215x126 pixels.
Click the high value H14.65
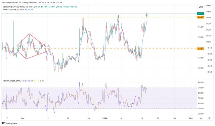[x=44, y=7]
